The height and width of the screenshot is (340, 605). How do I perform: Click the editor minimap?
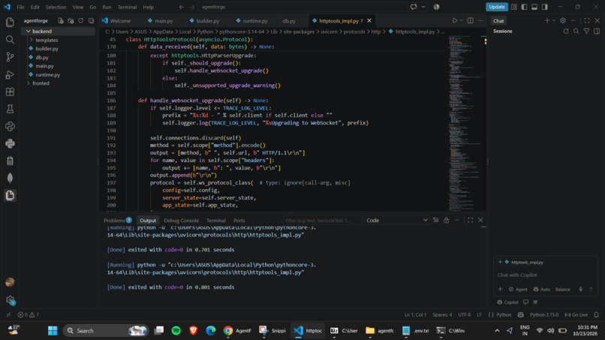[465, 123]
